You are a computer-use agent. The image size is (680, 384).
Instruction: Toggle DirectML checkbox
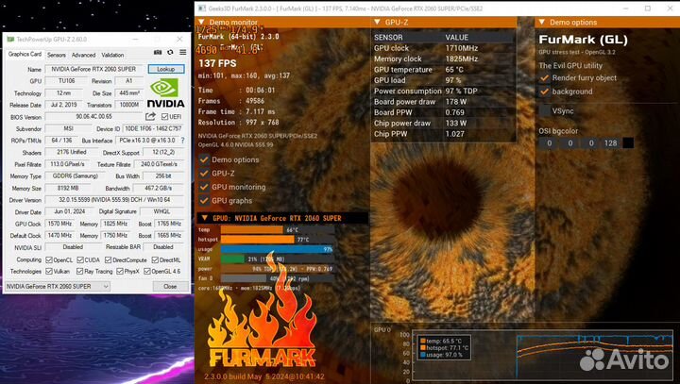155,260
